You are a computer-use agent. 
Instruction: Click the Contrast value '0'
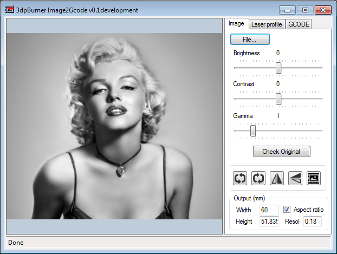point(278,84)
